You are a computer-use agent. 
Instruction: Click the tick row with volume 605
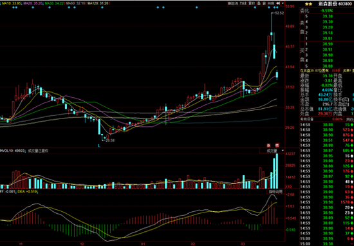click(327, 151)
